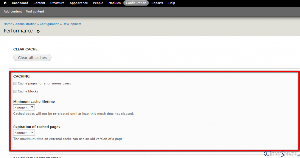
Task: Open the Help menu item
Action: pos(172,3)
